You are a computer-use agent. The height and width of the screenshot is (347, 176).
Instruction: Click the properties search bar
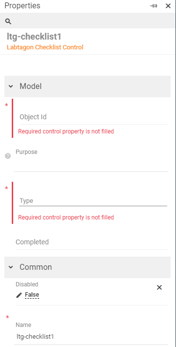click(88, 21)
